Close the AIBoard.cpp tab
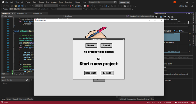This screenshot has height=104, width=196. pos(15,13)
